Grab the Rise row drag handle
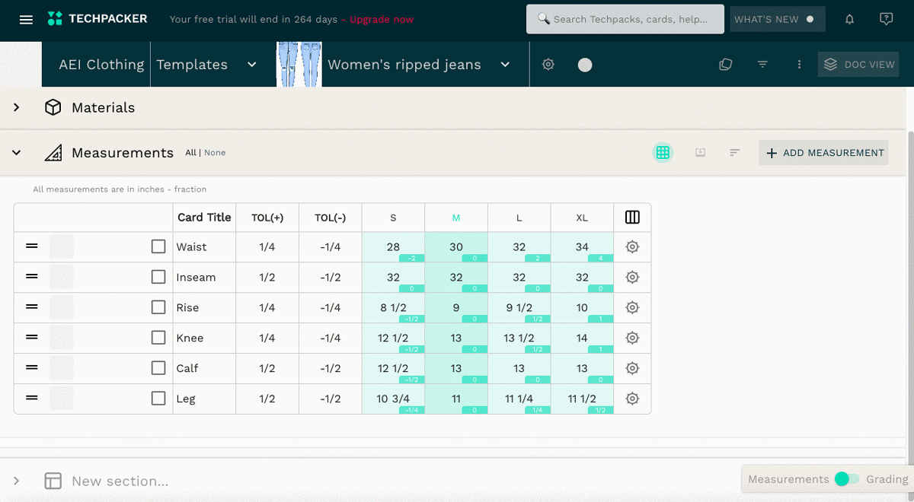 click(x=32, y=307)
